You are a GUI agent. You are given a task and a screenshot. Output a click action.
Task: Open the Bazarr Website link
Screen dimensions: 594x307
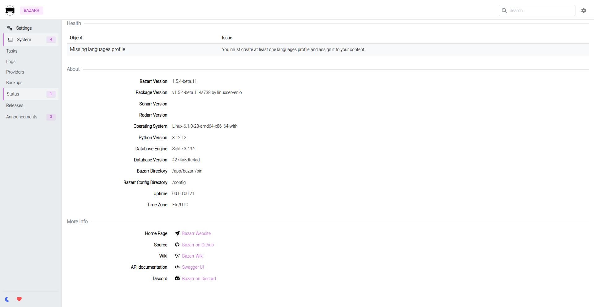click(196, 233)
